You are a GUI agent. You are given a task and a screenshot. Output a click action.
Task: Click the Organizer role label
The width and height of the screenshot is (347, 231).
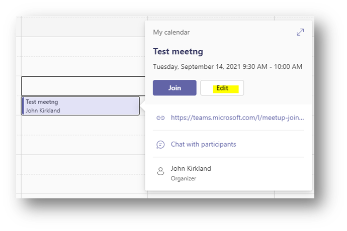[183, 178]
